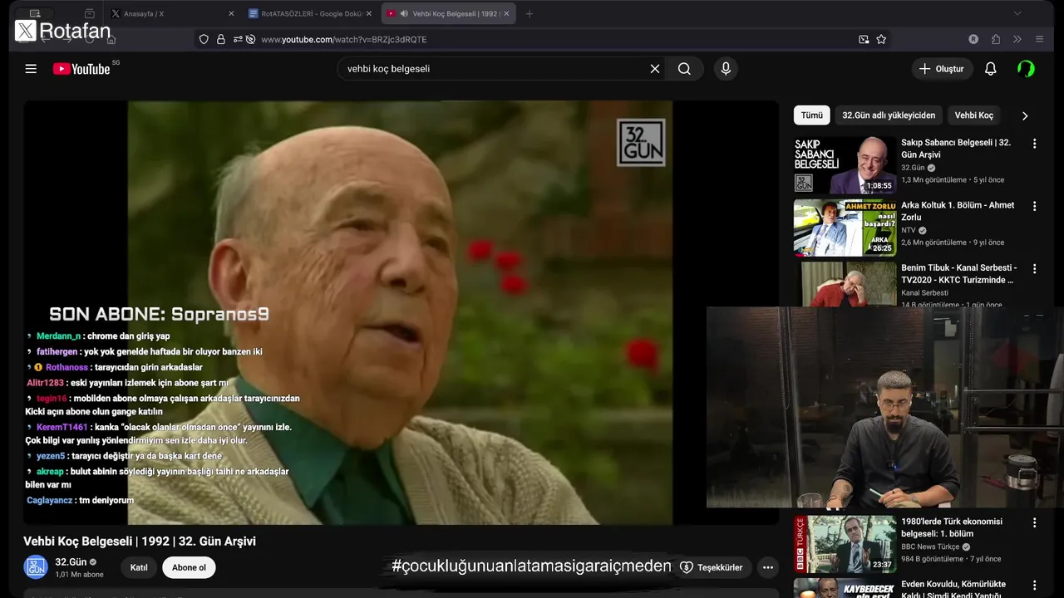Image resolution: width=1064 pixels, height=598 pixels.
Task: Open options menu for Benim Tibuk video
Action: coord(1035,269)
